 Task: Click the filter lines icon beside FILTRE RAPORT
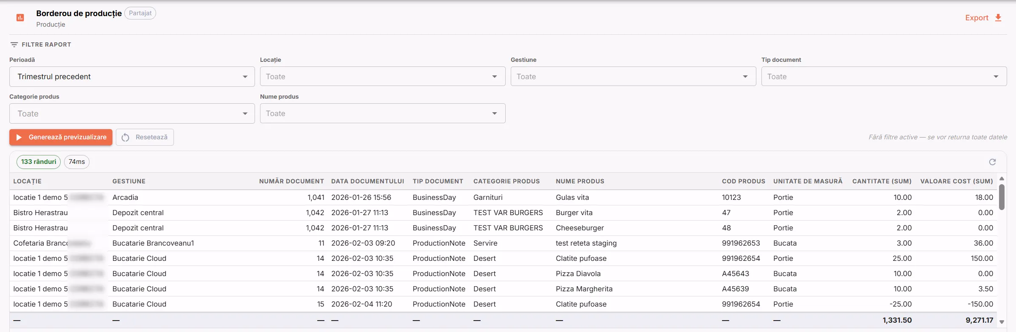[14, 44]
